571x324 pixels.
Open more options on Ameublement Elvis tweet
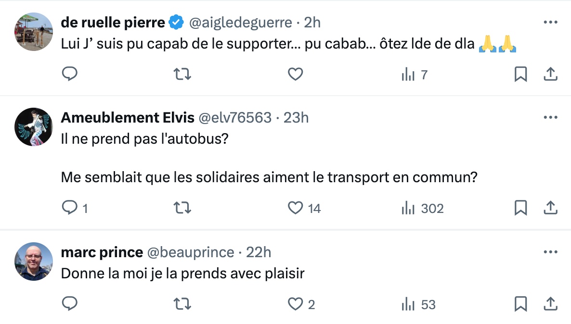(x=550, y=117)
